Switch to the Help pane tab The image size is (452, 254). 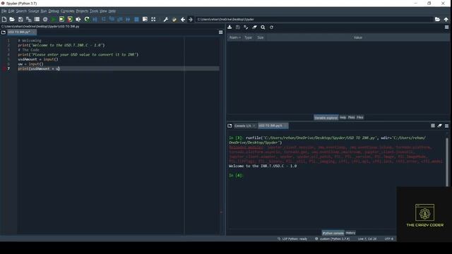pos(343,117)
